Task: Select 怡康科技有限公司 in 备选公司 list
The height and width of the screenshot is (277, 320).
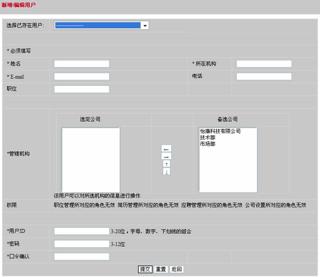Action: (x=220, y=131)
